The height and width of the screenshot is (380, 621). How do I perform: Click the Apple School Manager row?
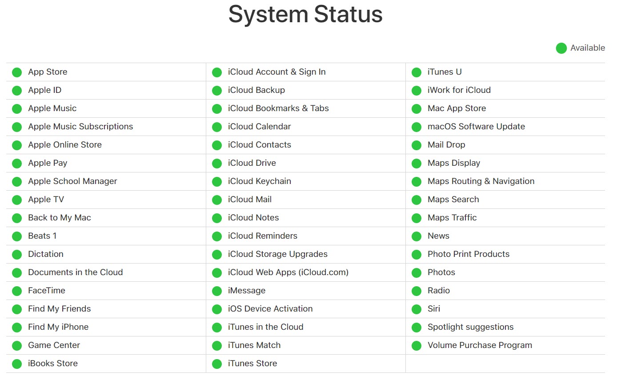pos(72,181)
